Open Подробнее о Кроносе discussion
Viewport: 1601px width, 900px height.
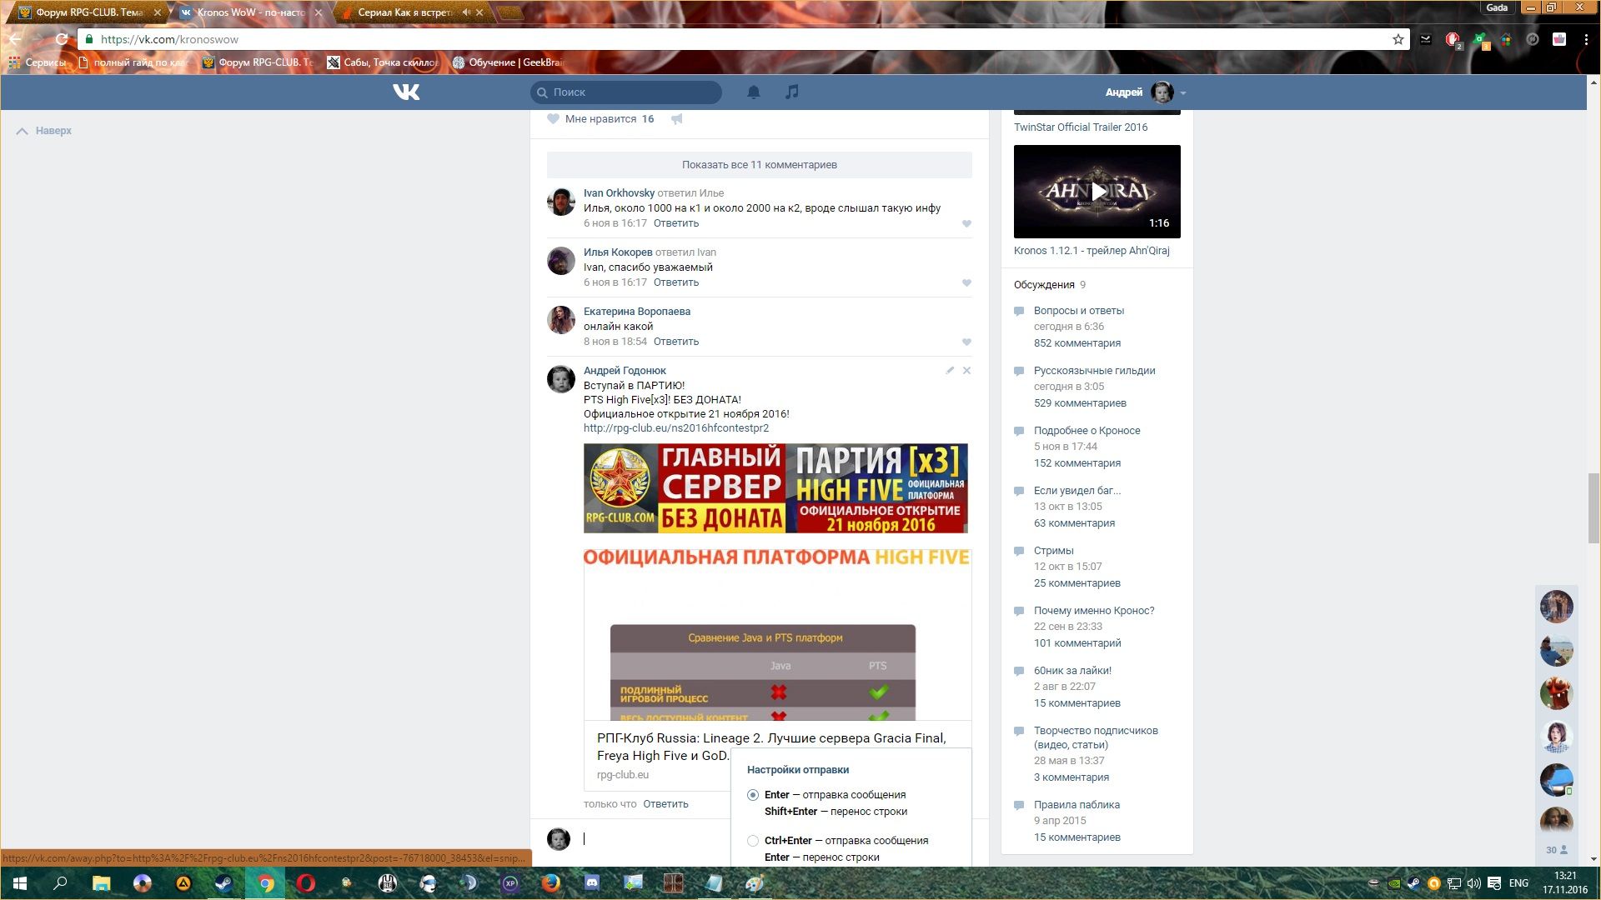(x=1087, y=431)
